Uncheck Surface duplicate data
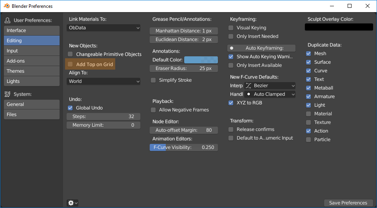Image resolution: width=377 pixels, height=208 pixels. click(x=308, y=62)
